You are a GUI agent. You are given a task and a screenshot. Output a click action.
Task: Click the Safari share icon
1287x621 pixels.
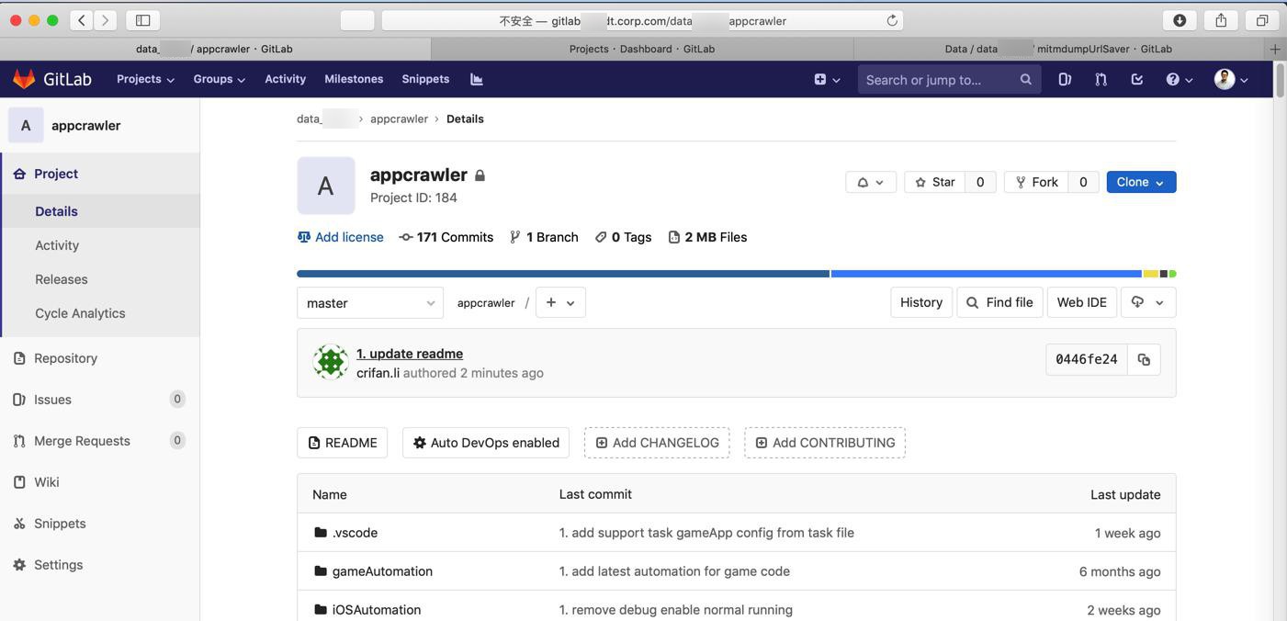pyautogui.click(x=1221, y=20)
